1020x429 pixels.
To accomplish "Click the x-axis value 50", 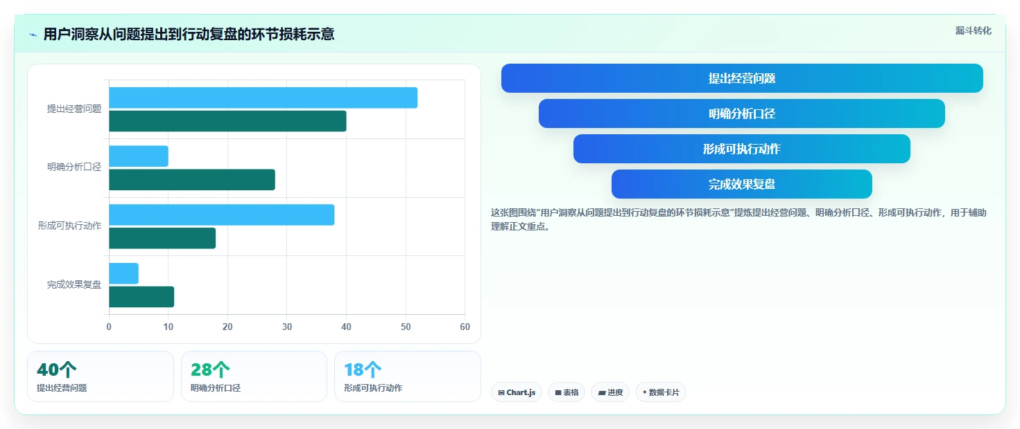I will coord(406,327).
